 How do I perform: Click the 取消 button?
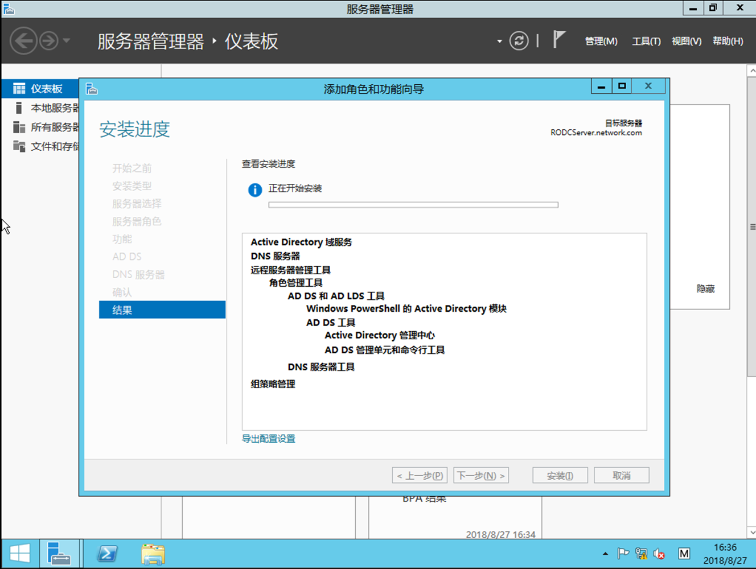click(622, 475)
